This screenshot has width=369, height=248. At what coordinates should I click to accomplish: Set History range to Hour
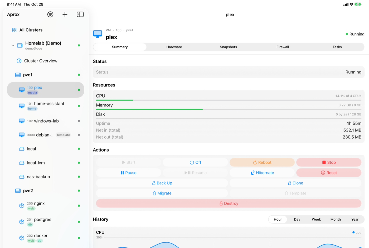click(278, 219)
